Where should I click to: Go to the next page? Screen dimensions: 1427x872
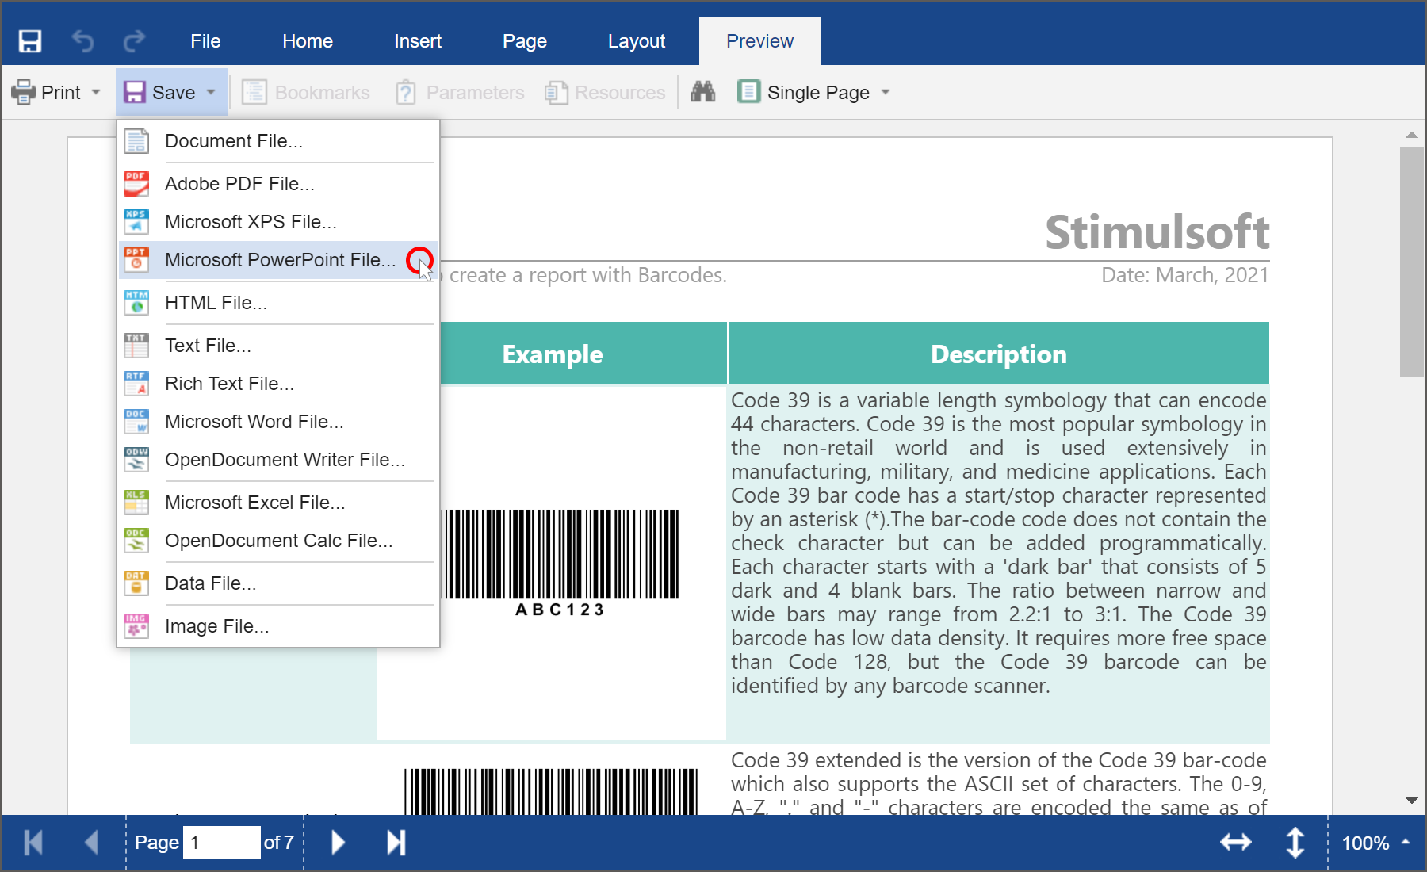[338, 843]
